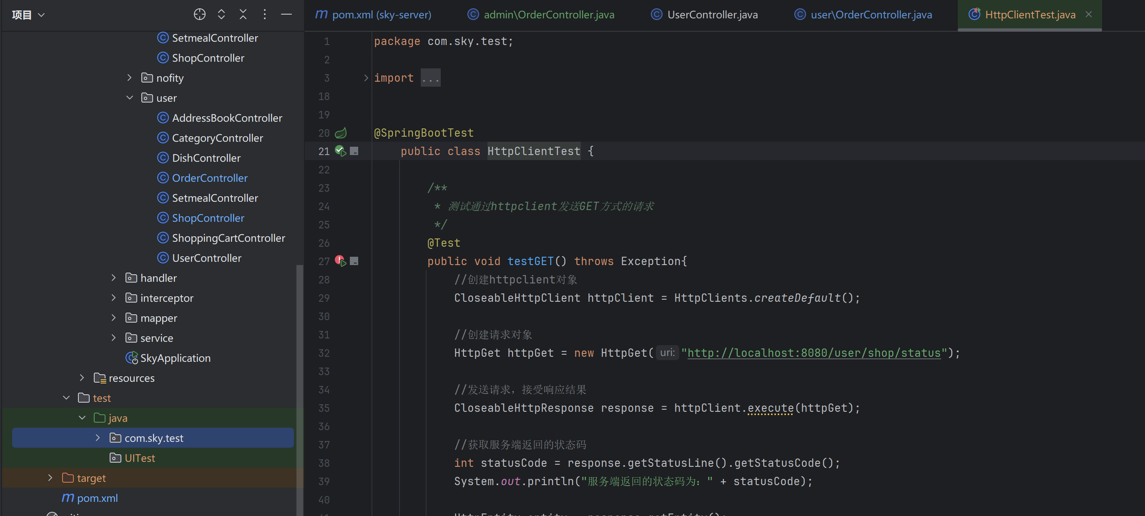Toggle the fold marker on line 21
1145x516 pixels.
(x=354, y=151)
